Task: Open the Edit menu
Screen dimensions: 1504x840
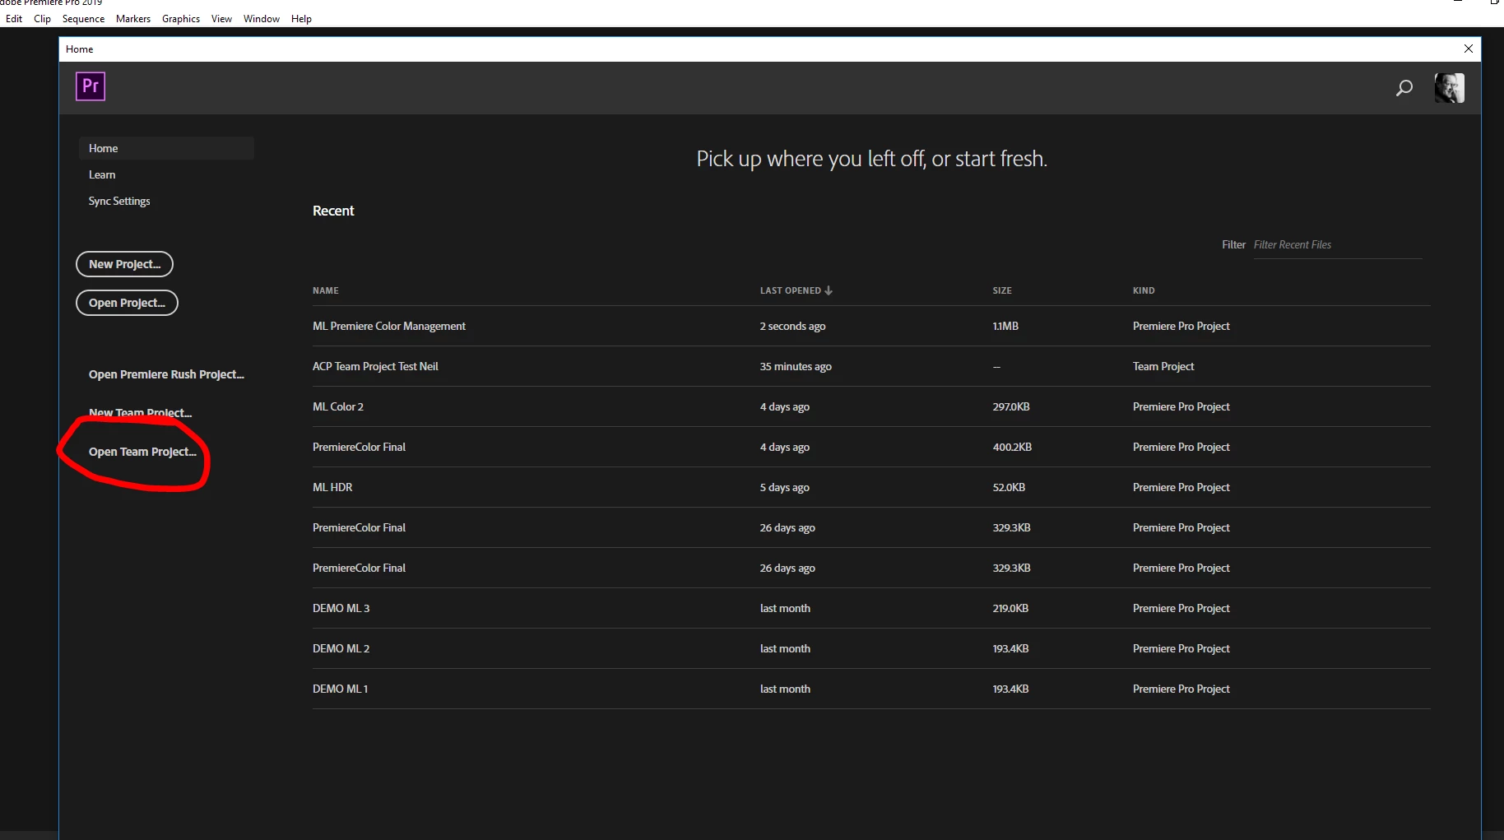Action: (x=14, y=19)
